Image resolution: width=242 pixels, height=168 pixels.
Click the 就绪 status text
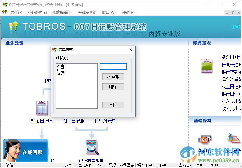point(9,165)
